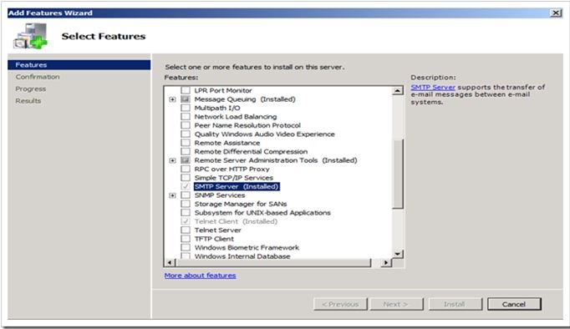Viewport: 570px width, 329px height.
Task: Click the Telnet Client installed checkbox
Action: tap(186, 221)
